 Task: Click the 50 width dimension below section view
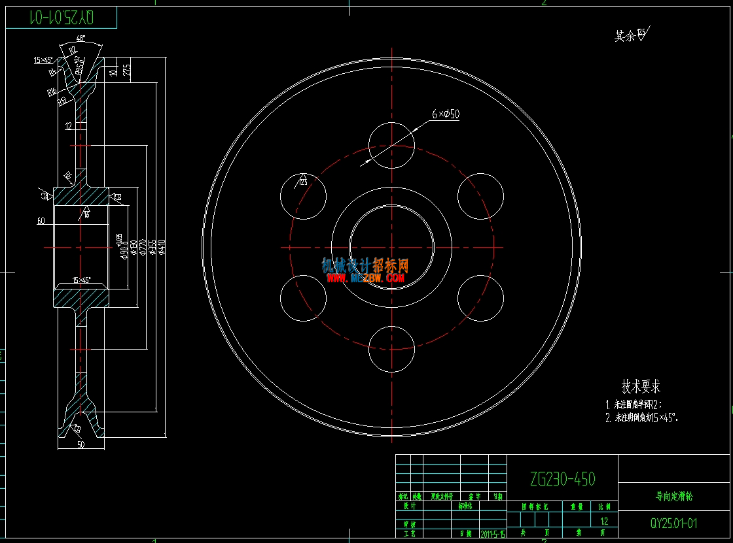click(x=81, y=444)
